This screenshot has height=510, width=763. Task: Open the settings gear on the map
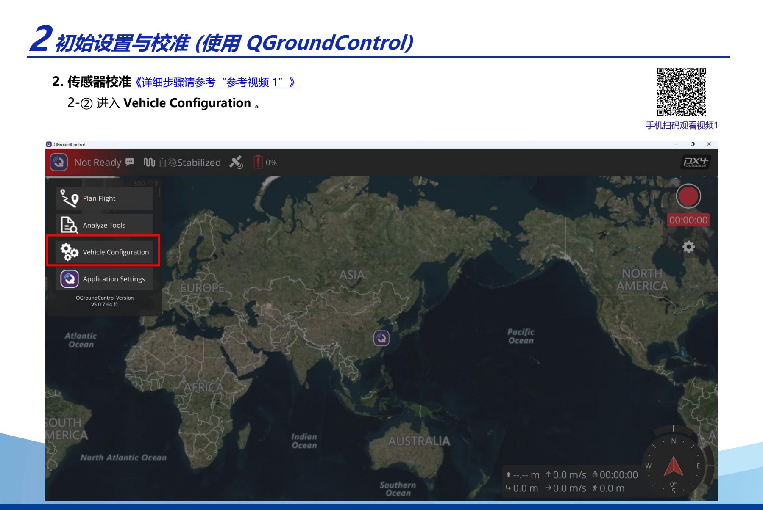[x=689, y=247]
